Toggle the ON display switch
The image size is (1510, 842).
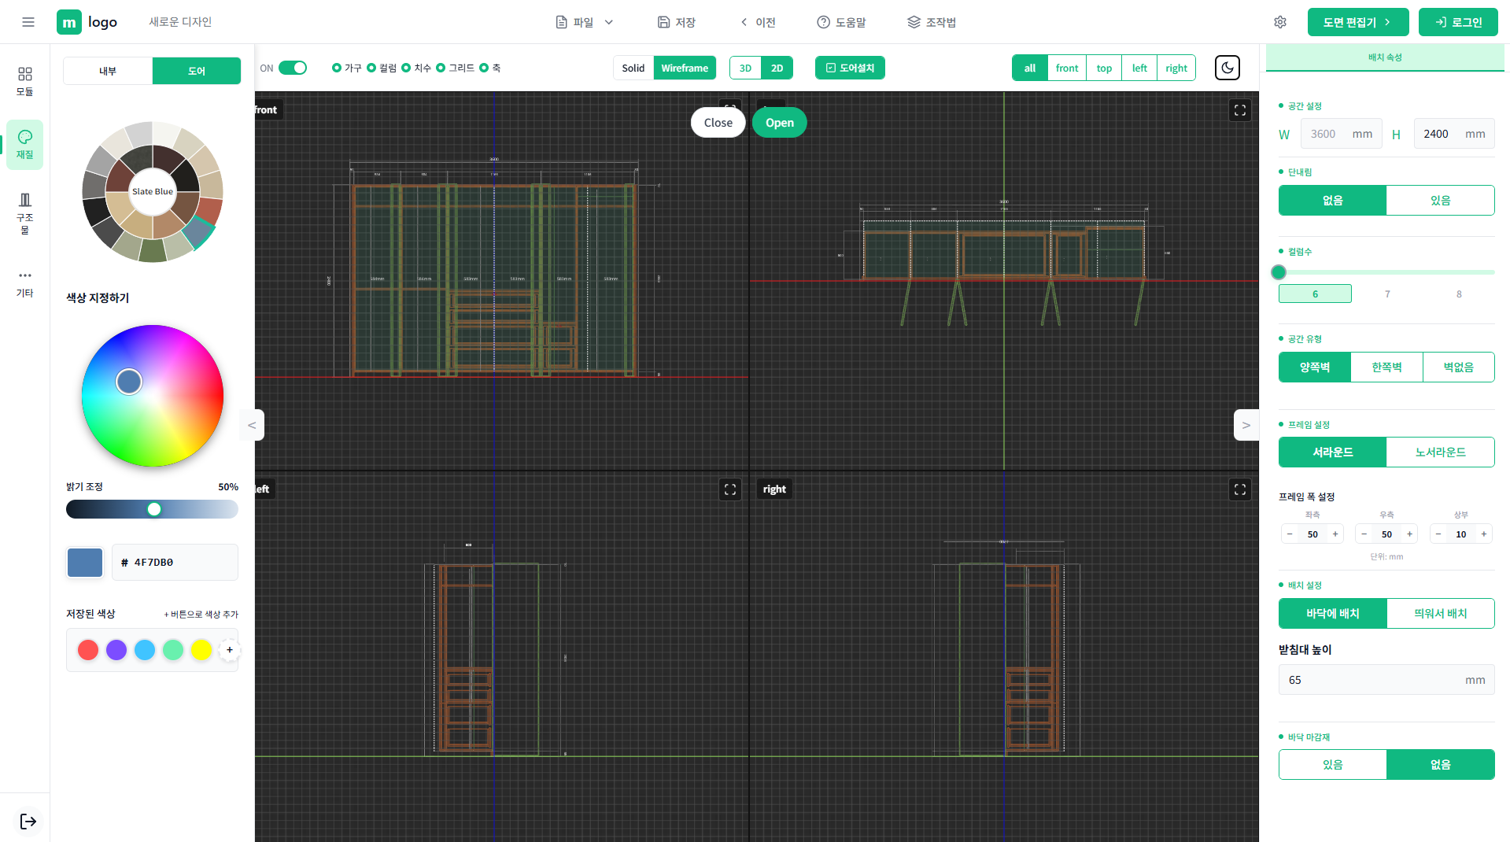coord(293,68)
